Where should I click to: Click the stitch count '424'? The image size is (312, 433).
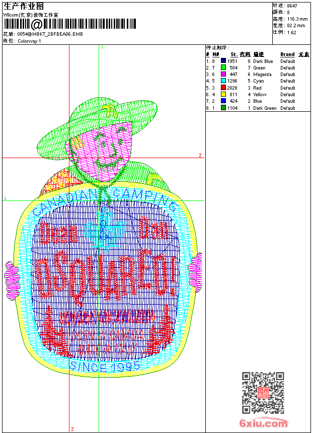233,101
